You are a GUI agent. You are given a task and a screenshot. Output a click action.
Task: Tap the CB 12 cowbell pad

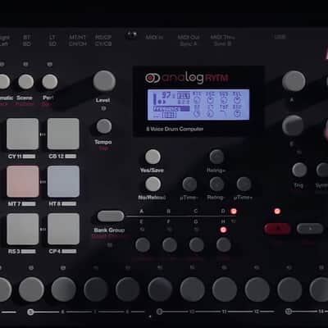[x=63, y=134]
